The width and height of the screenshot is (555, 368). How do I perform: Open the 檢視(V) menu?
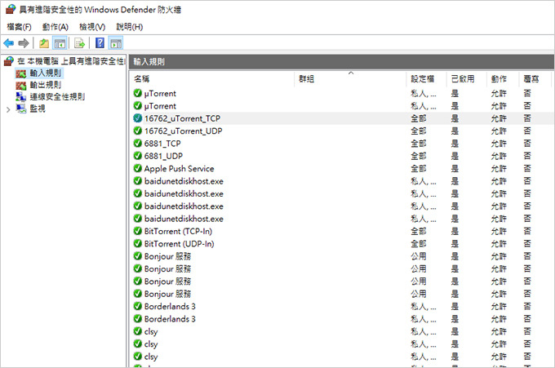click(x=92, y=27)
